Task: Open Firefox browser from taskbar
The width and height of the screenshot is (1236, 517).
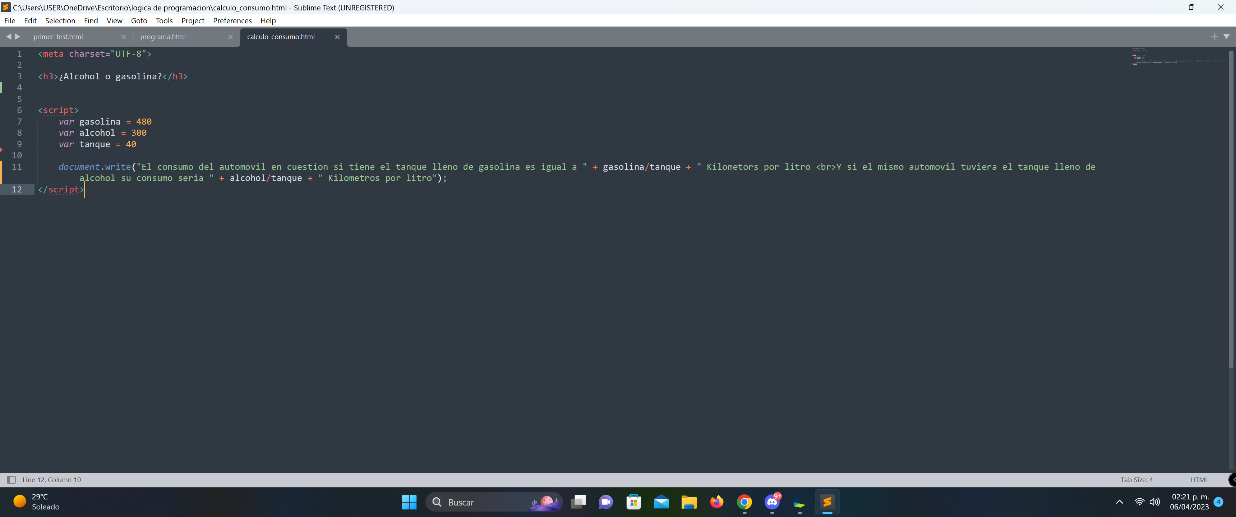Action: point(716,501)
